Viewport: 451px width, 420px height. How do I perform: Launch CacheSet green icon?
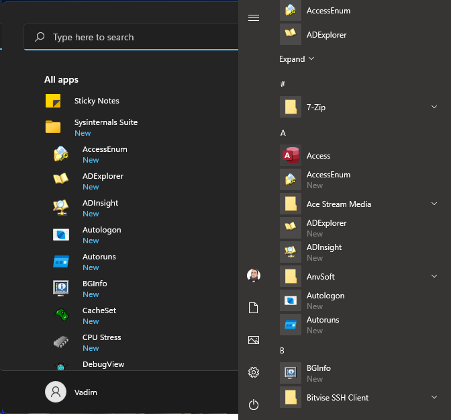(61, 315)
